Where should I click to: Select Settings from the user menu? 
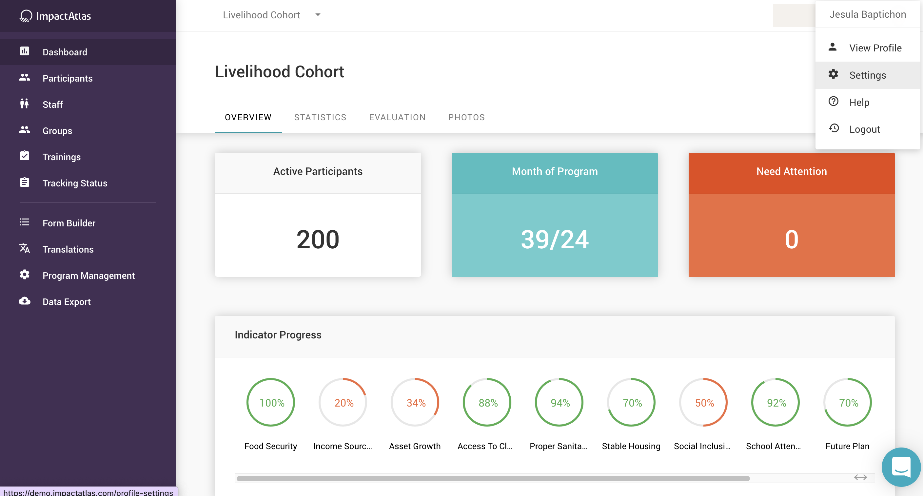[867, 75]
